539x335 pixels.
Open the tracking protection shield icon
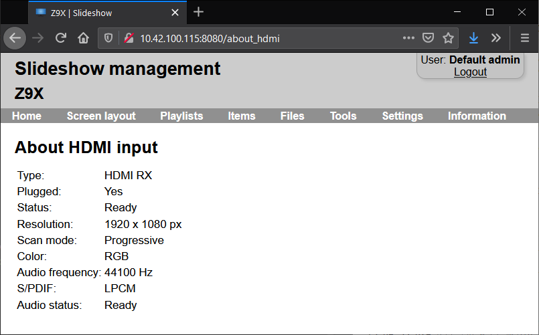[x=108, y=37]
